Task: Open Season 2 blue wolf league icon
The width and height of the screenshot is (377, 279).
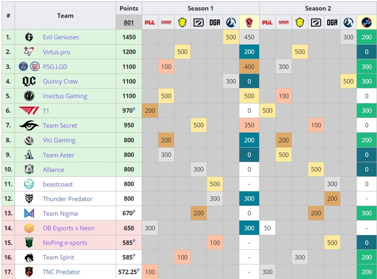Action: tap(348, 22)
